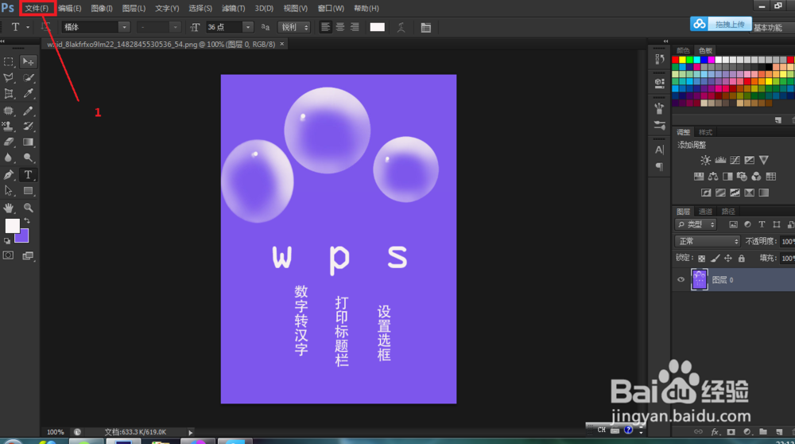Select the Eyedropper tool
795x444 pixels.
point(29,94)
